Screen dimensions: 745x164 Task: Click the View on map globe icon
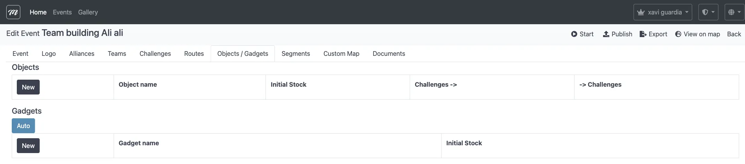(x=678, y=34)
